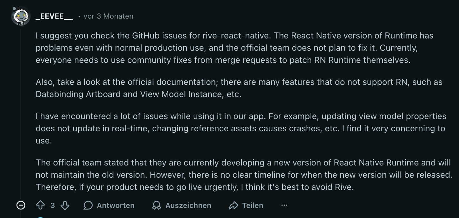Click the "vor 3 Monaten" timestamp
459x218 pixels.
[108, 16]
